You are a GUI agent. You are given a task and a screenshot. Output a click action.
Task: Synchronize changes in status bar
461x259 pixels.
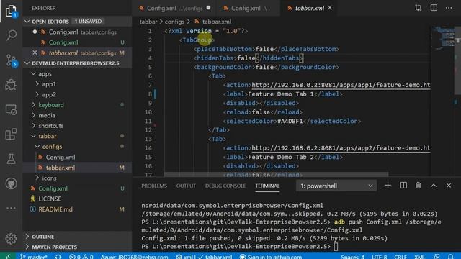[x=58, y=256]
